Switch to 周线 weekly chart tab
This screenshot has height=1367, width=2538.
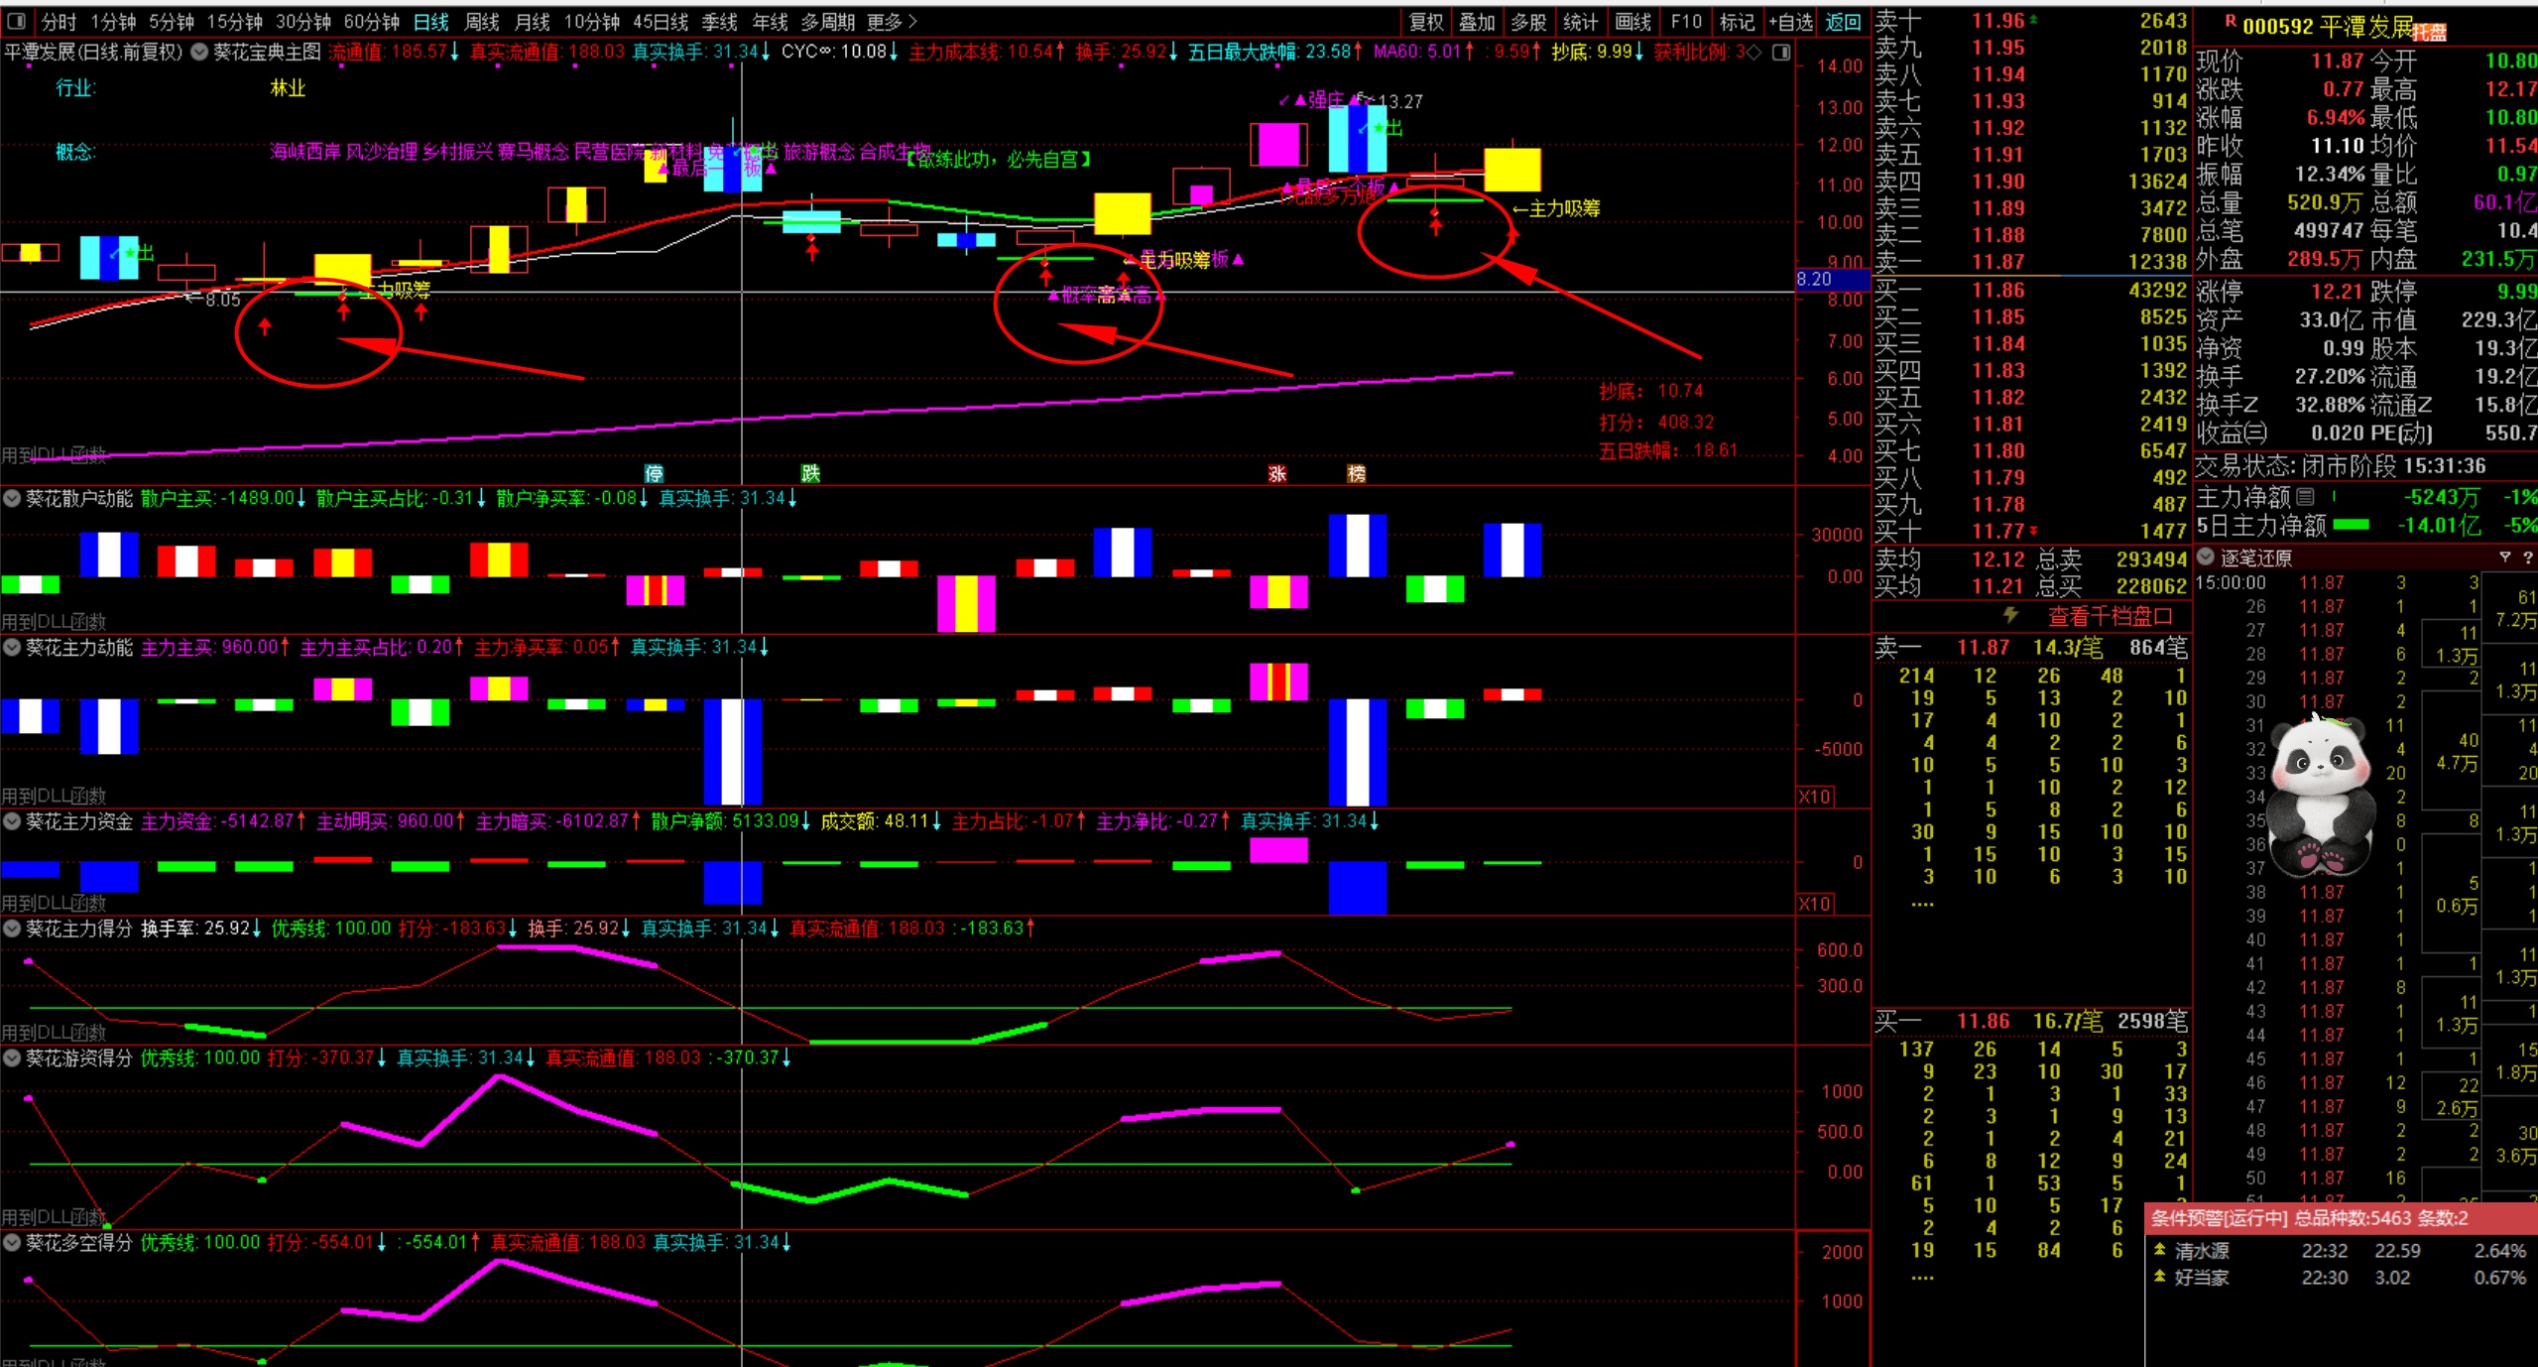(482, 22)
